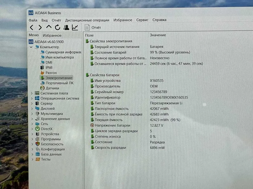Expand the Дисплей node
Image resolution: width=253 pixels, height=189 pixels.
click(x=32, y=109)
